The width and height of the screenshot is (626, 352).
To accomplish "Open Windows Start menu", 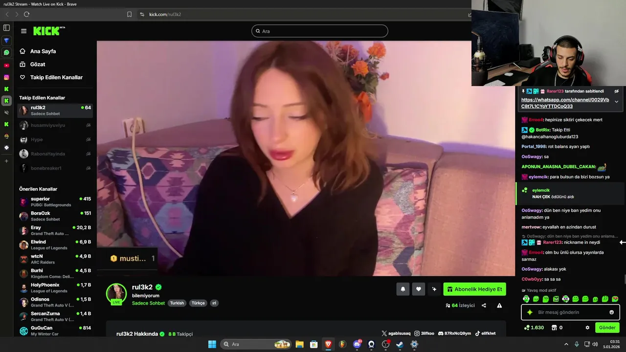I will (212, 344).
